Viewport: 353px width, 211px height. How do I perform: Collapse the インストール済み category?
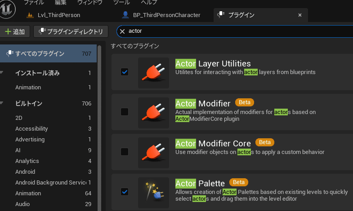click(2, 73)
